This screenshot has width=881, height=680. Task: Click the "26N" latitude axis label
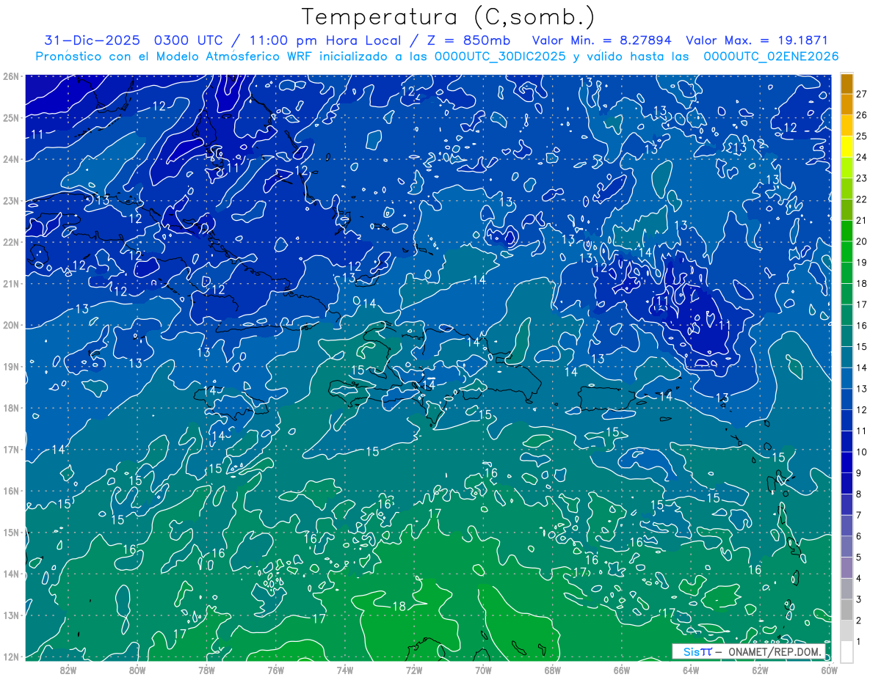[11, 76]
